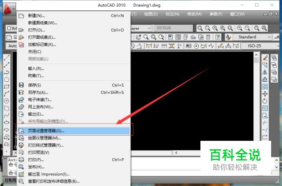Viewport: 282px width, 186px height.
Task: Select the Trim modify tool
Action: 265,123
